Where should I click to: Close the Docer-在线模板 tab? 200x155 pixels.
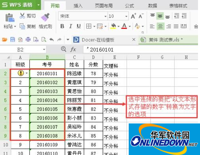point(134,39)
